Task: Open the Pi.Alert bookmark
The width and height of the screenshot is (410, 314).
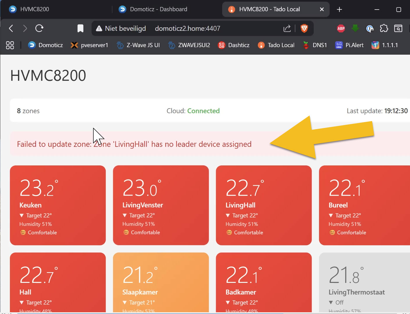Action: 349,45
